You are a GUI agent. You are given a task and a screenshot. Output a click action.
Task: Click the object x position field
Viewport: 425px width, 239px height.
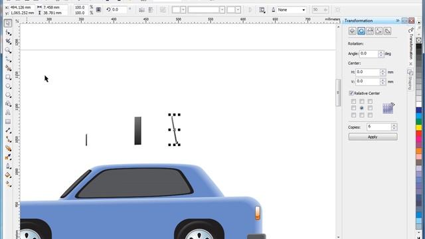pos(22,7)
